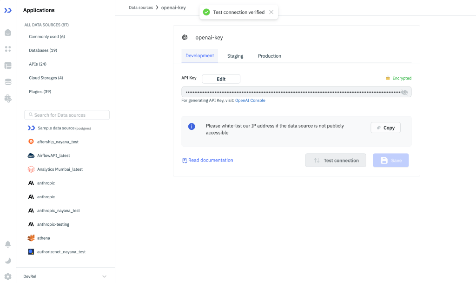Select Sample data source (postgres)
The image size is (476, 283).
click(x=64, y=128)
